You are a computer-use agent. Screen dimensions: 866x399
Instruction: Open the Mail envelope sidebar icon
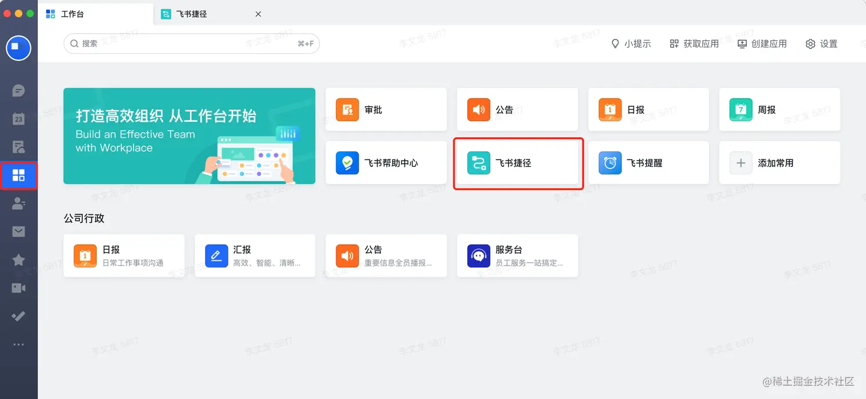coord(18,232)
